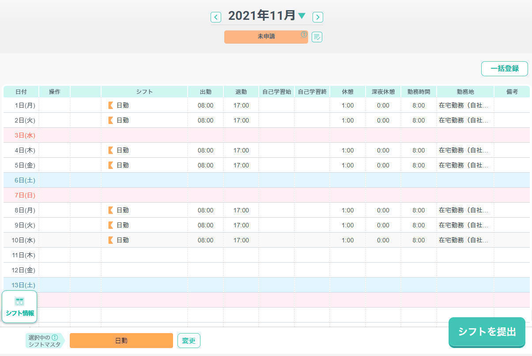532x356 pixels.
Task: Select the orange 日勤 shift master bar
Action: tap(121, 341)
